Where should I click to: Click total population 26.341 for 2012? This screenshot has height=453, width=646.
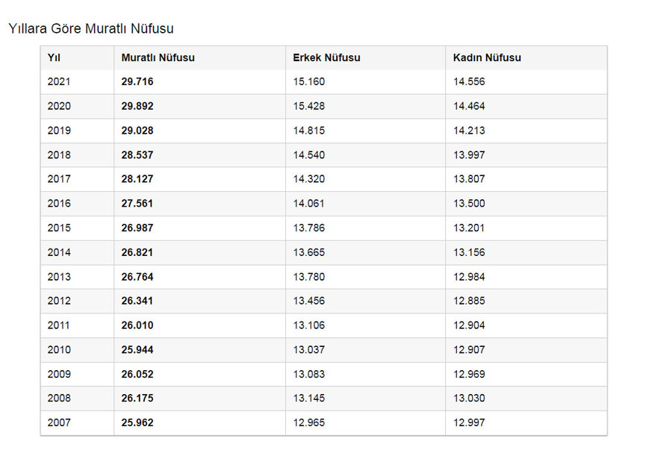[137, 302]
